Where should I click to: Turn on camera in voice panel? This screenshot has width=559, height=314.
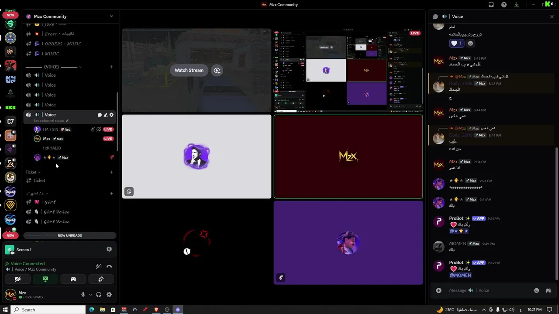(17, 279)
